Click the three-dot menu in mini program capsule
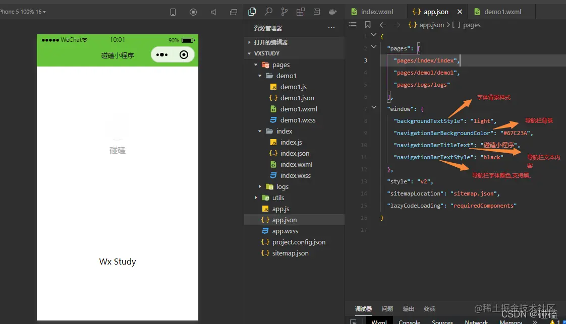The height and width of the screenshot is (324, 566). (x=162, y=55)
